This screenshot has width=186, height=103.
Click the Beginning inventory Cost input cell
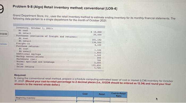[x=85, y=99]
